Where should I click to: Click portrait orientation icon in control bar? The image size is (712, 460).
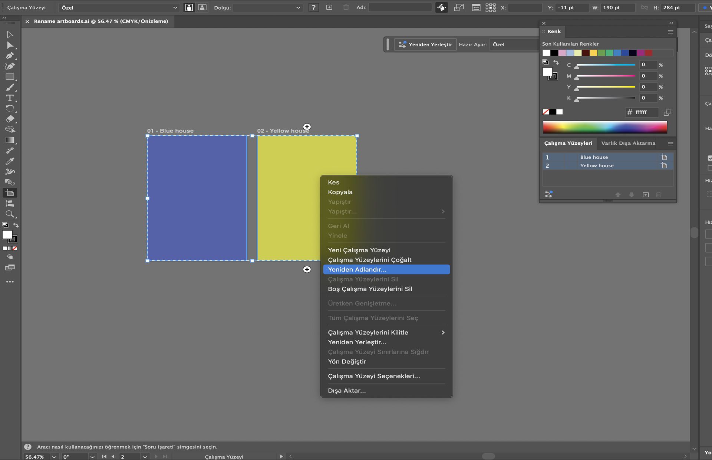pyautogui.click(x=189, y=7)
